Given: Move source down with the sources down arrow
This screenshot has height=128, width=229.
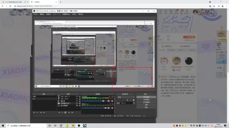Looking at the screenshot, I should (x=72, y=112).
